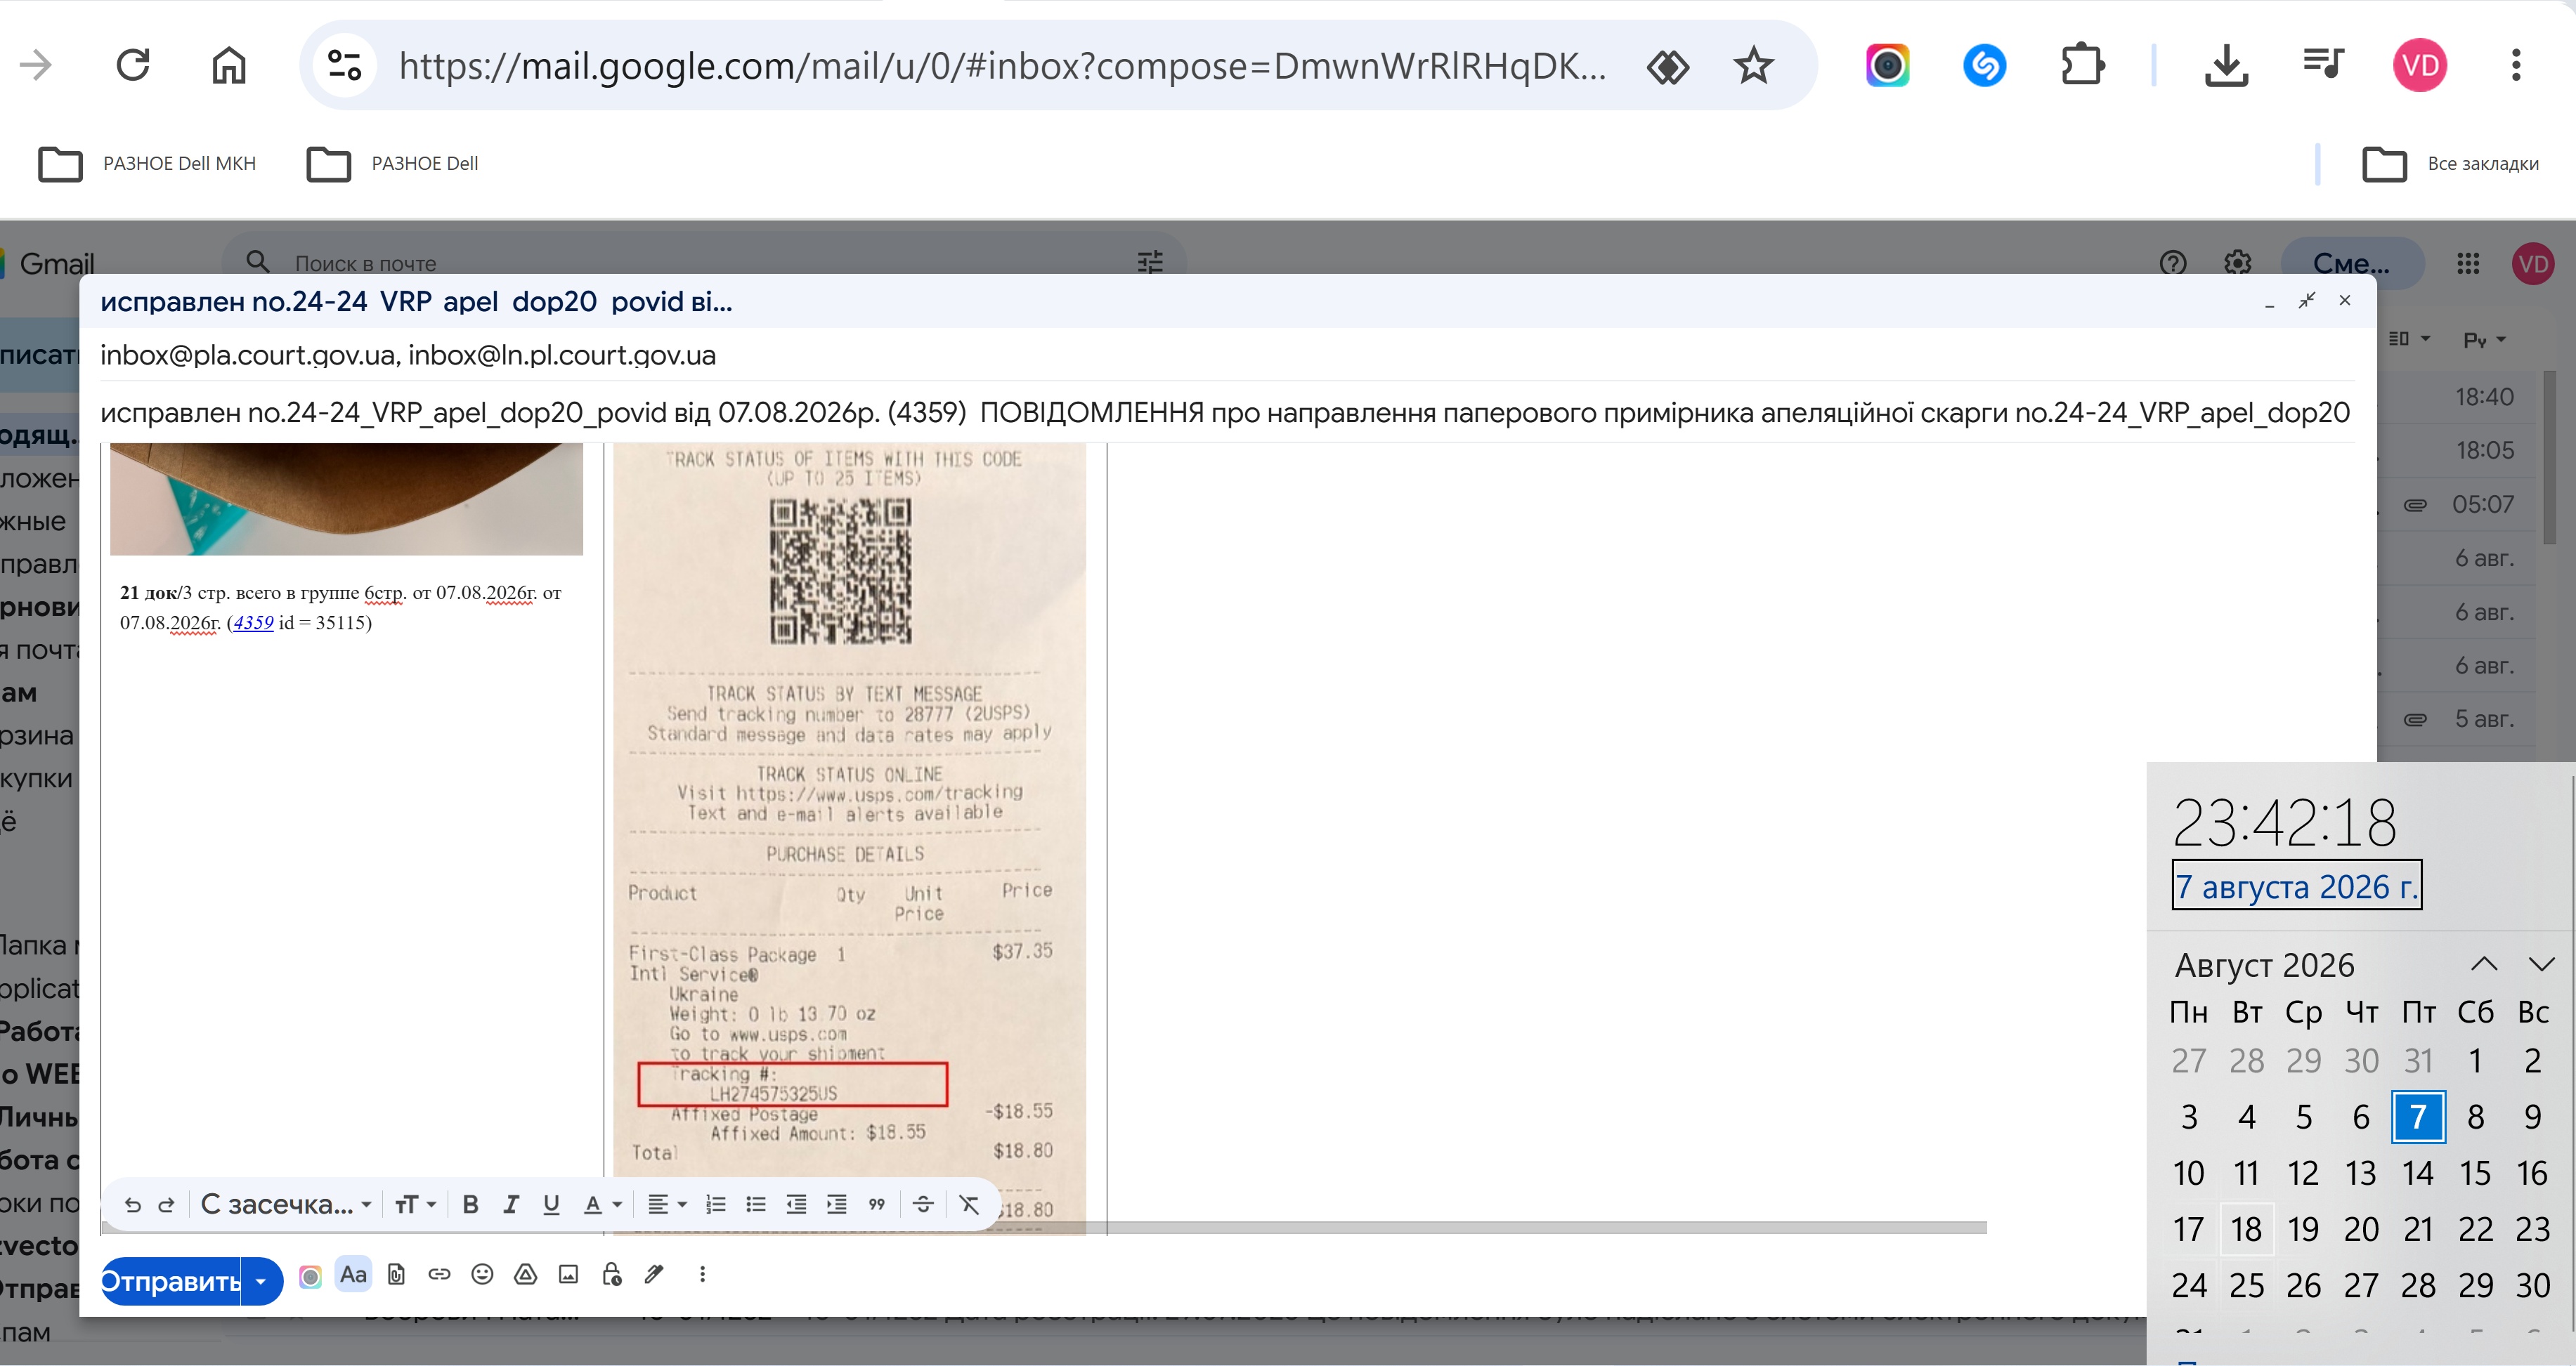Screen dimensions: 2576x1366
Task: Insert files from Google Drive
Action: [526, 1275]
